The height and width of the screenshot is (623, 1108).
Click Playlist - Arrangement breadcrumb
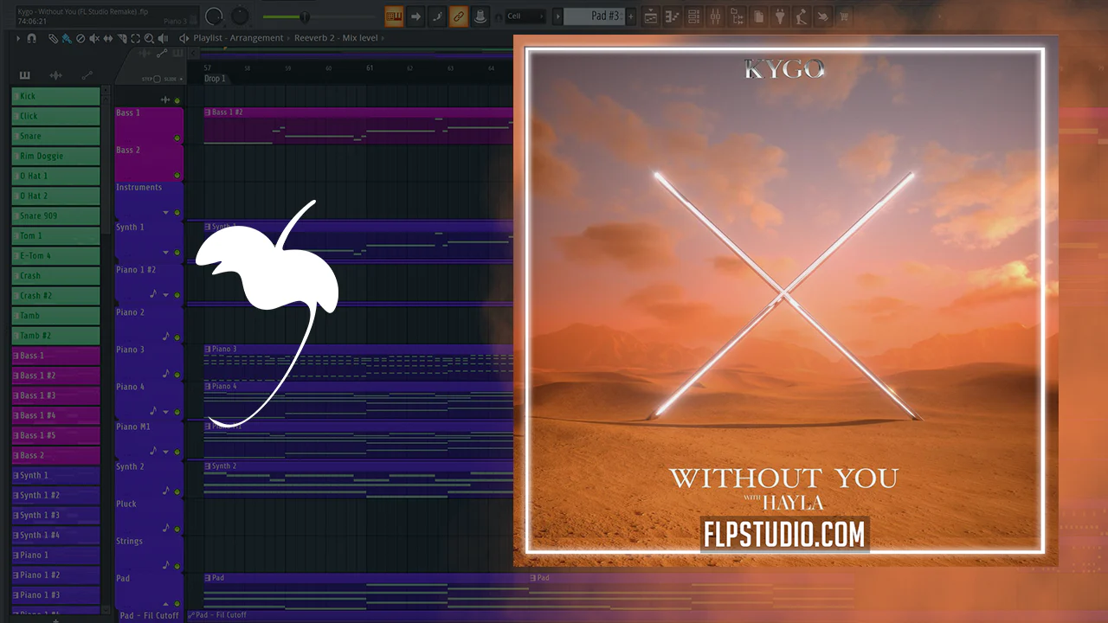tap(238, 39)
